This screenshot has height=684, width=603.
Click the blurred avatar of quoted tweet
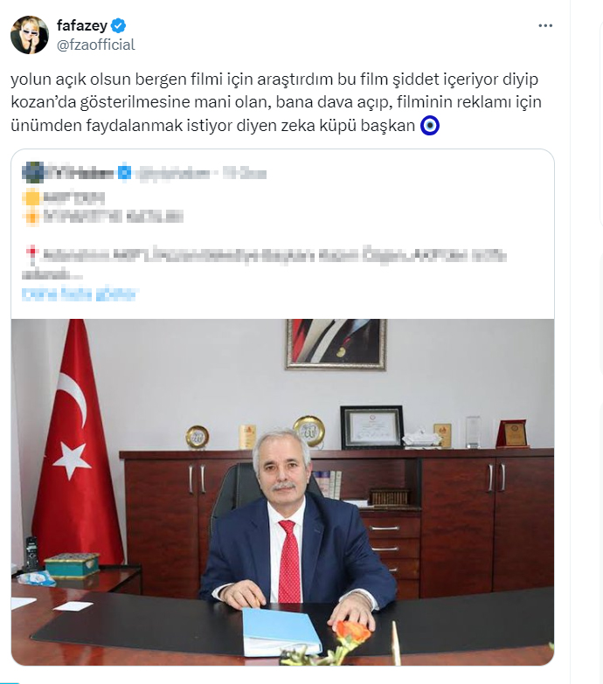(x=32, y=172)
